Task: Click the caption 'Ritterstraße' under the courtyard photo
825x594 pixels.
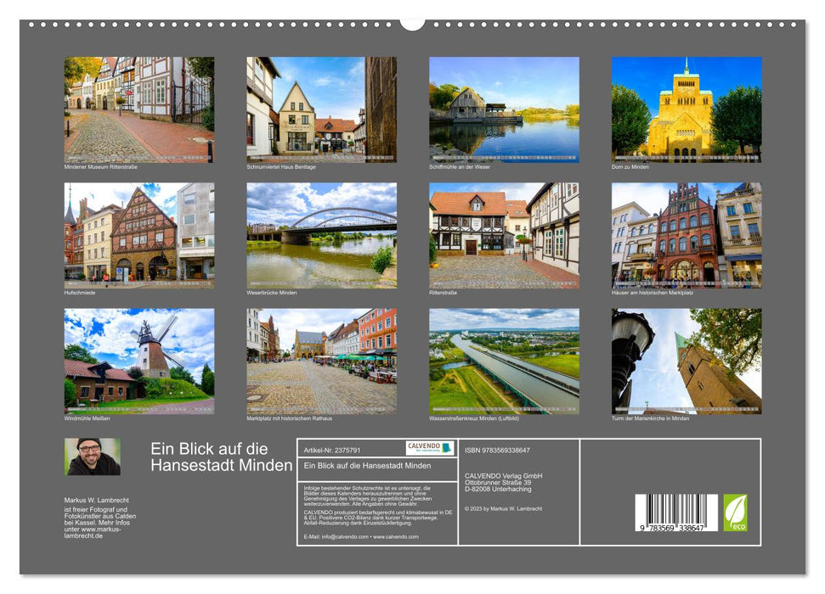Action: click(x=443, y=293)
